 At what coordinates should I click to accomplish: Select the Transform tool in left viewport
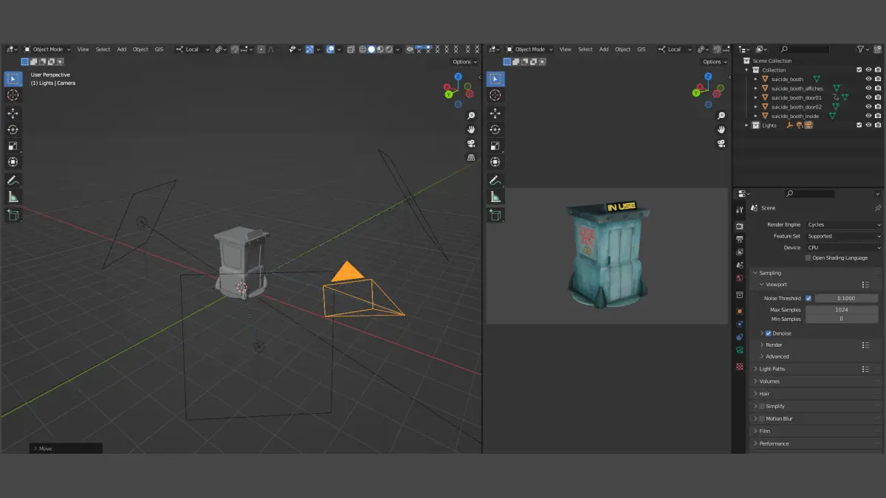coord(13,162)
